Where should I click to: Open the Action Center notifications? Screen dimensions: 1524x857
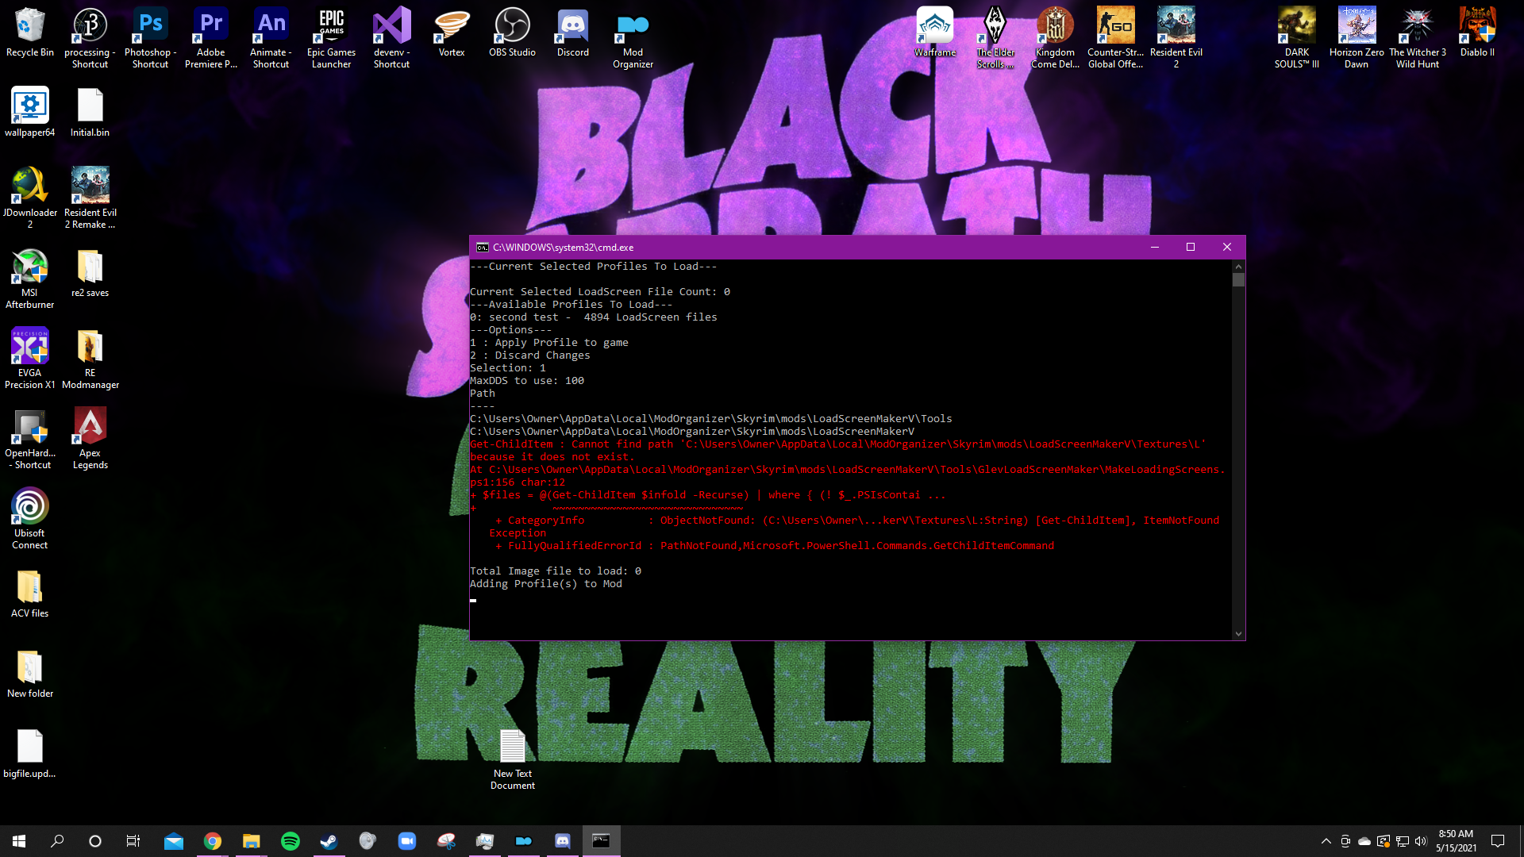pos(1498,841)
